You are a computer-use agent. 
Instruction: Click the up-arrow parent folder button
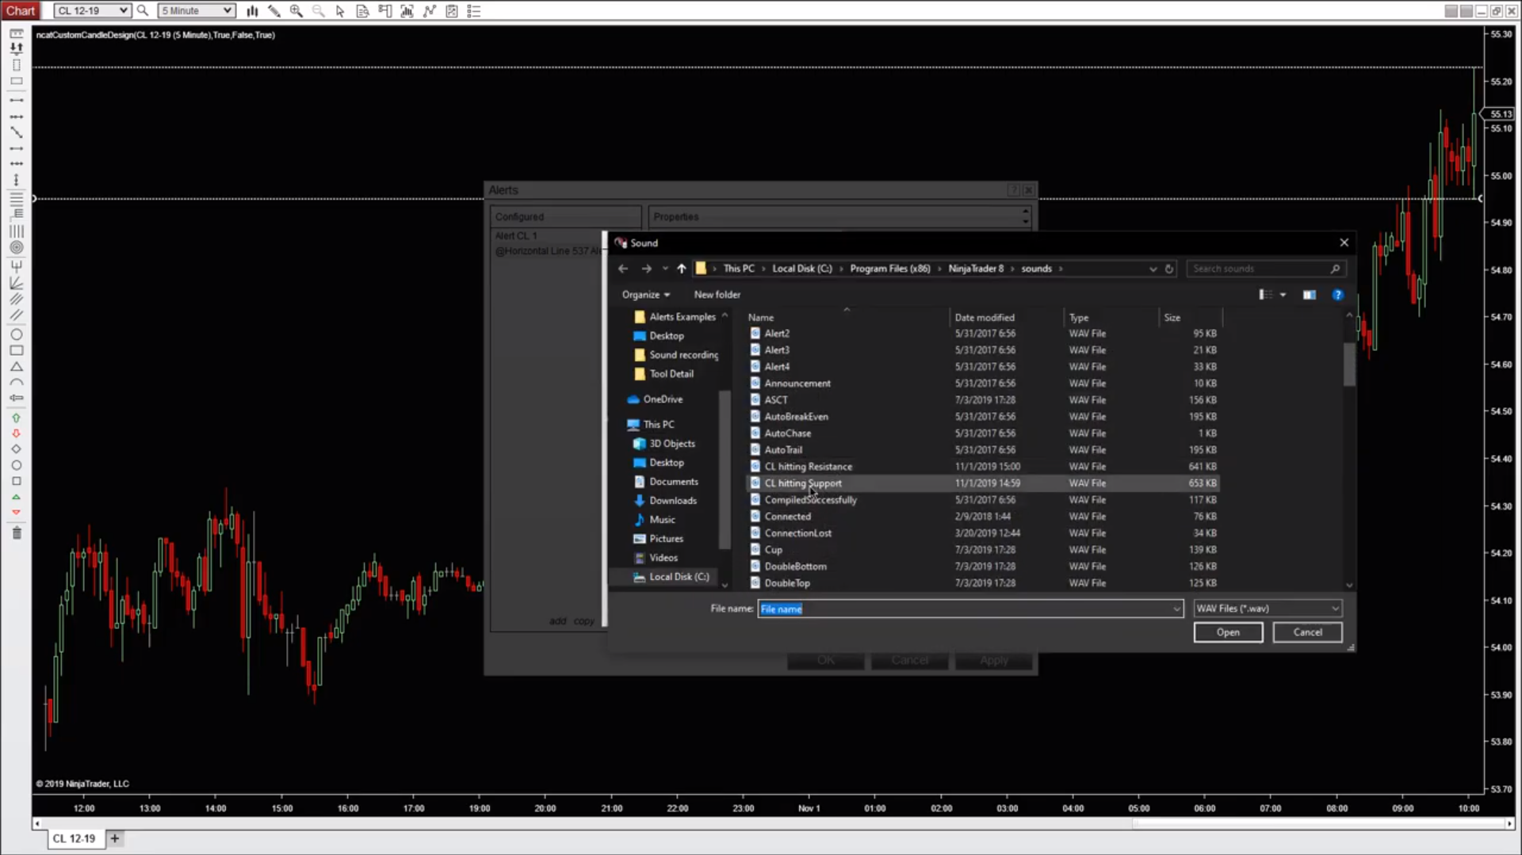(x=681, y=269)
